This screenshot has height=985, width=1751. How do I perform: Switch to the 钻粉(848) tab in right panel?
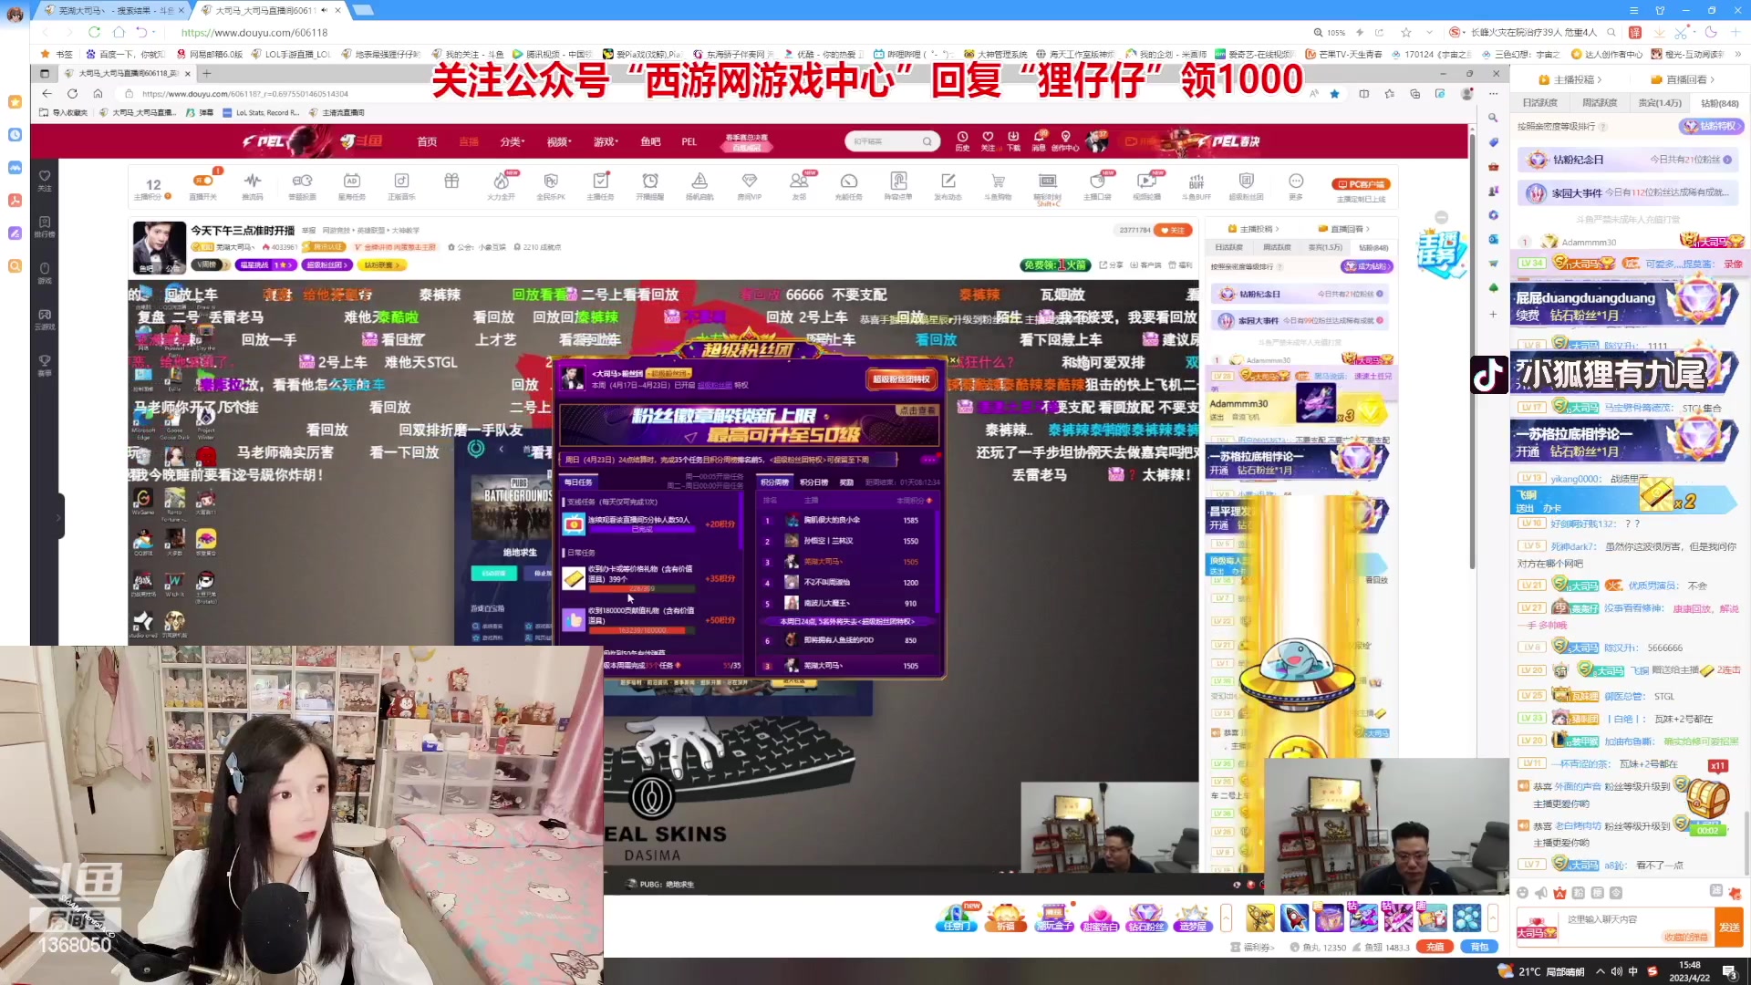coord(1719,103)
